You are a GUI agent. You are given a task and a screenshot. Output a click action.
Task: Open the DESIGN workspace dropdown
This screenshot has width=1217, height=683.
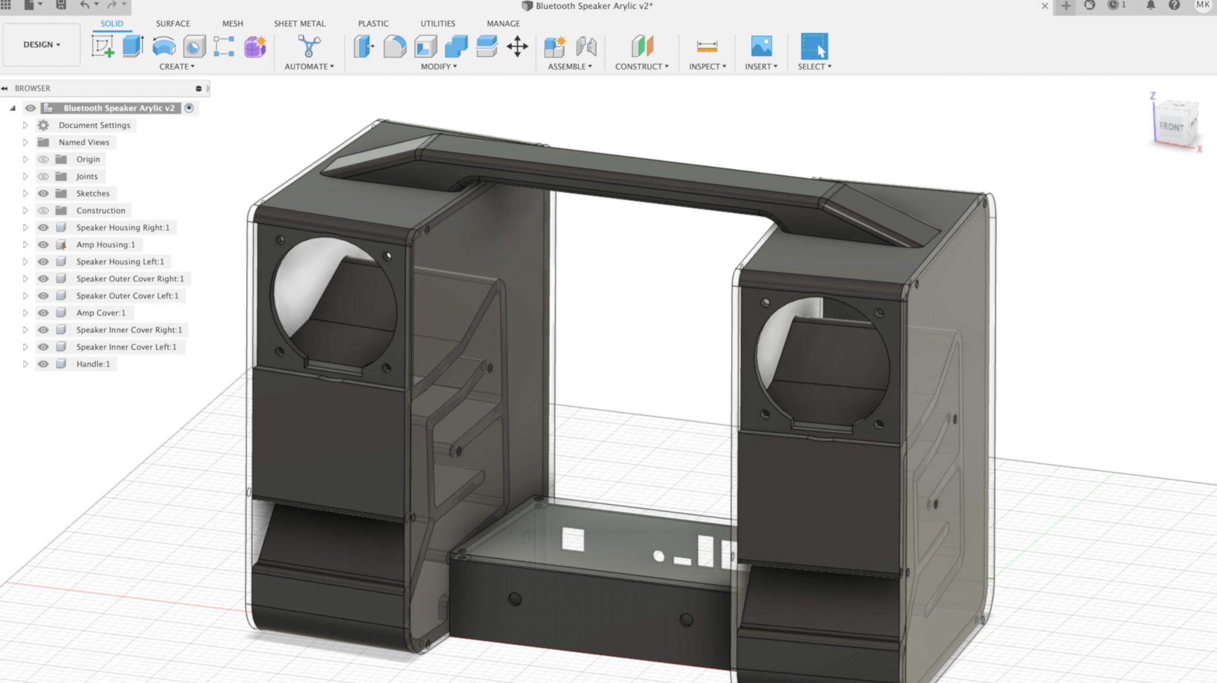click(41, 45)
